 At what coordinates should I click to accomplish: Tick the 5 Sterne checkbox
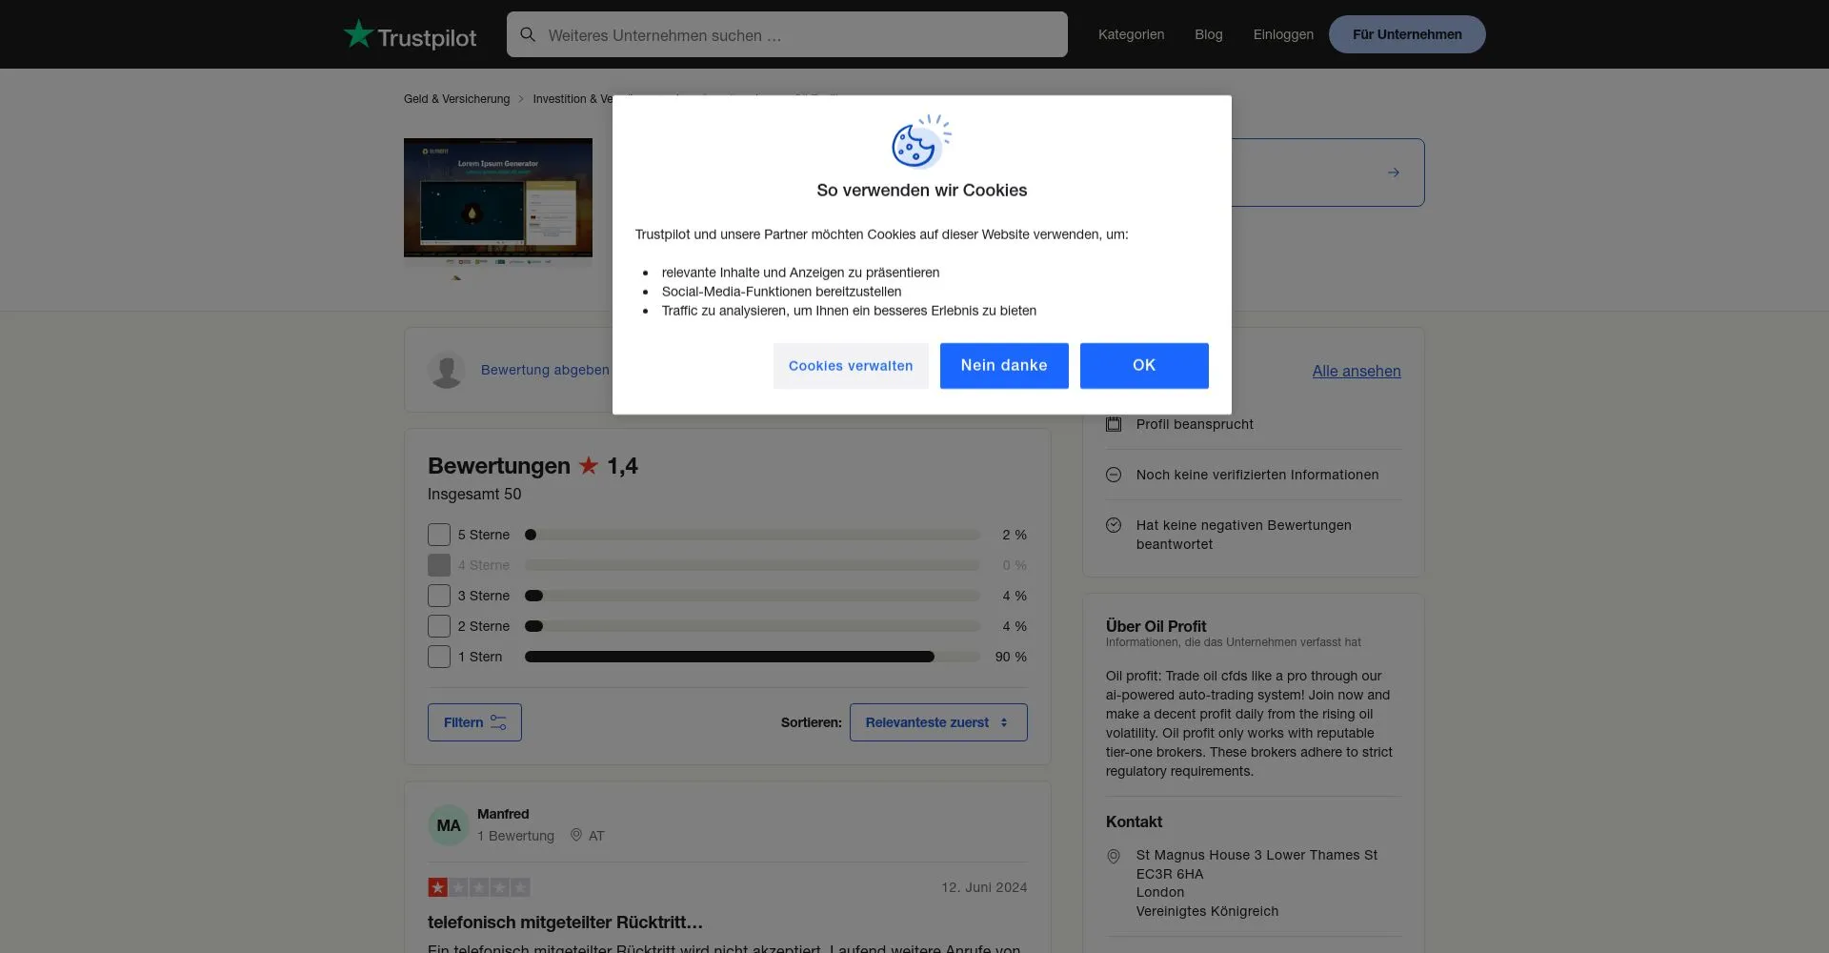click(x=439, y=535)
